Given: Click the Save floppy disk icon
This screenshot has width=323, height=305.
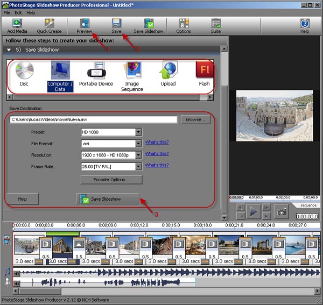Looking at the screenshot, I should coord(117,23).
